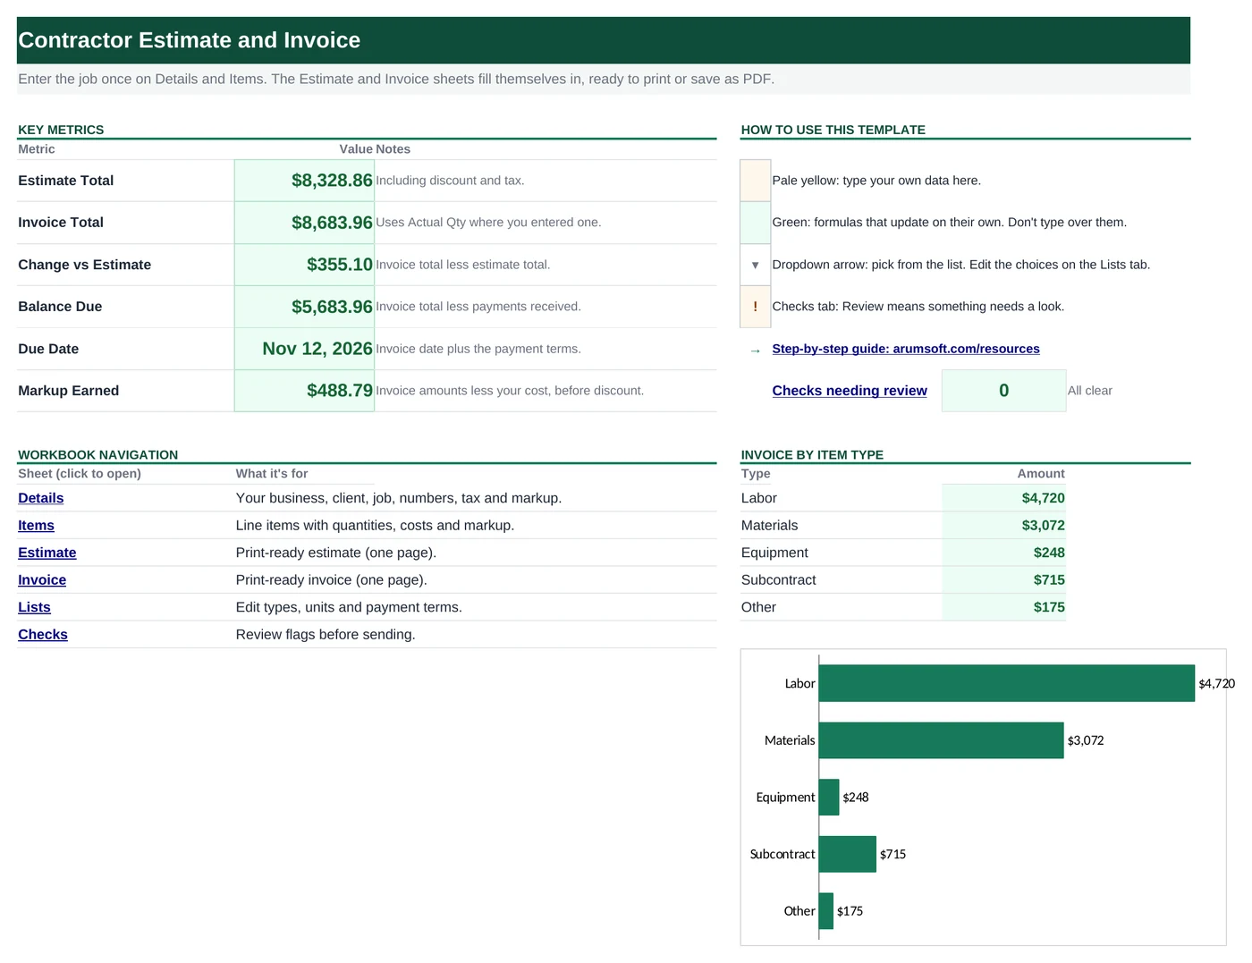Click the Equipment amount $248 table cell
Viewport: 1252px width, 963px height.
(1003, 553)
